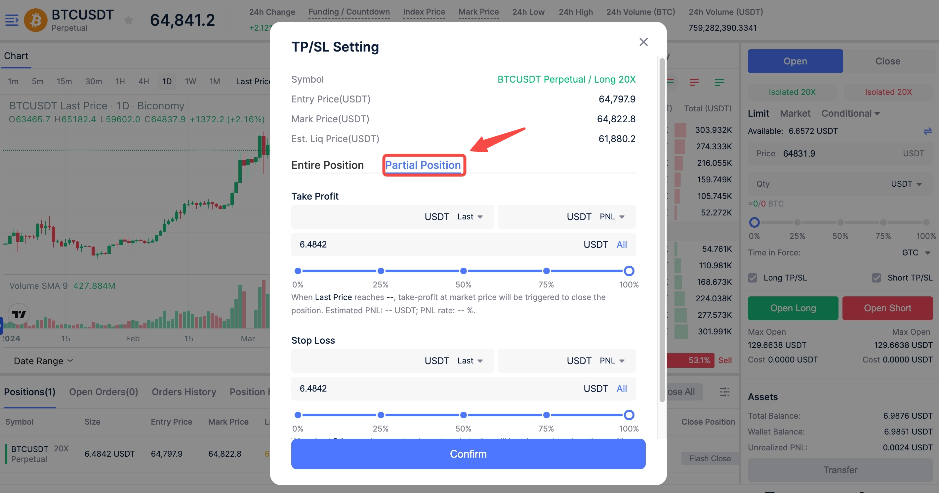Switch to Partial Position tab
939x493 pixels.
click(423, 165)
